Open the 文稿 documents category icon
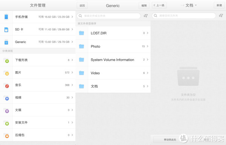 pos(6,110)
